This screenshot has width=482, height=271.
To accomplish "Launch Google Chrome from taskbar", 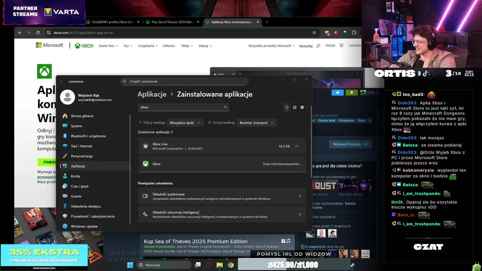I will [x=230, y=265].
